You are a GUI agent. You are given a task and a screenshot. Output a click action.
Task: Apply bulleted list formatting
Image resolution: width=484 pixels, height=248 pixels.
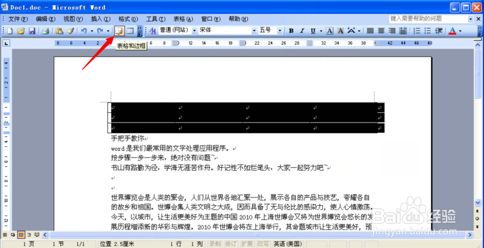[427, 31]
